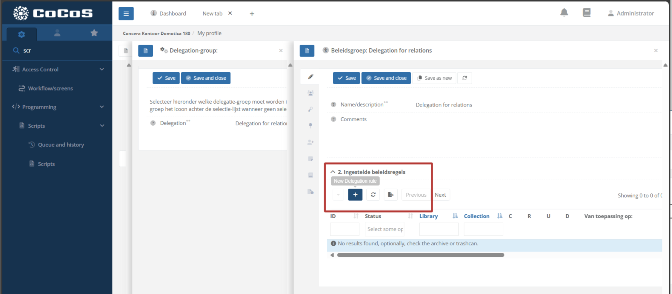
Task: Refresh the delegation rules list
Action: pyautogui.click(x=373, y=195)
